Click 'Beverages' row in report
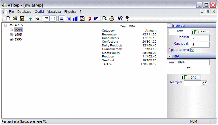 [x=109, y=34]
